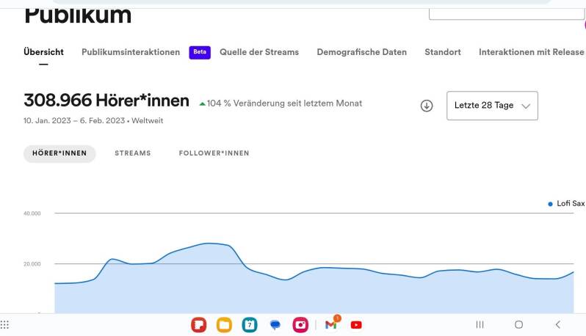Open the Flipboard app in taskbar
The width and height of the screenshot is (586, 336).
pos(199,324)
